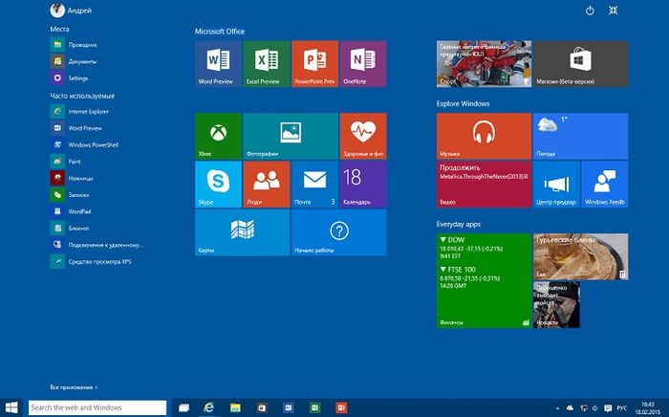The width and height of the screenshot is (669, 417).
Task: Open the Погода weather tile
Action: point(581,136)
